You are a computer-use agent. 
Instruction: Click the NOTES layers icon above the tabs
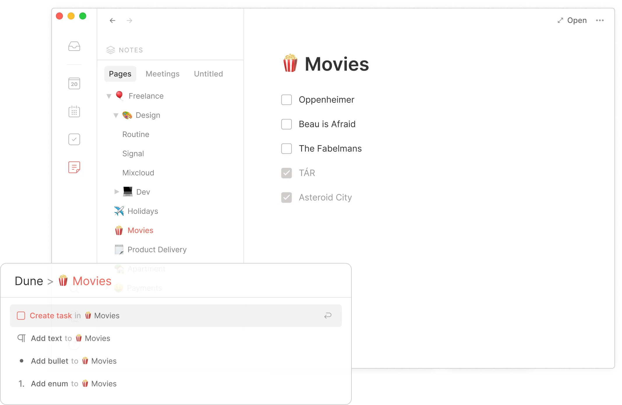110,50
